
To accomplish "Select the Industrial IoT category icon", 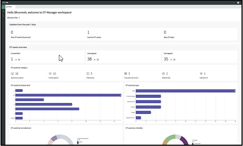I will coord(201,74).
